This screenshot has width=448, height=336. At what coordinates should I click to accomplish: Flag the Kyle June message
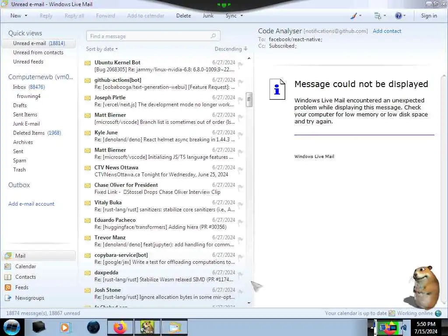coord(240,135)
